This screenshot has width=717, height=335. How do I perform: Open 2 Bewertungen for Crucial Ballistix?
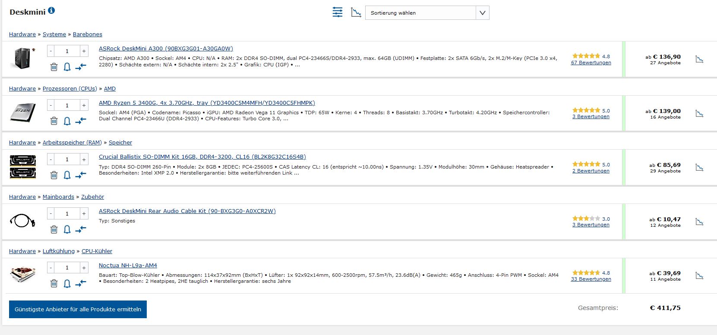click(x=591, y=171)
